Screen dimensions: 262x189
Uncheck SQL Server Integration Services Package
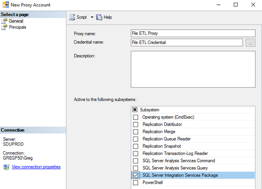coord(135,175)
